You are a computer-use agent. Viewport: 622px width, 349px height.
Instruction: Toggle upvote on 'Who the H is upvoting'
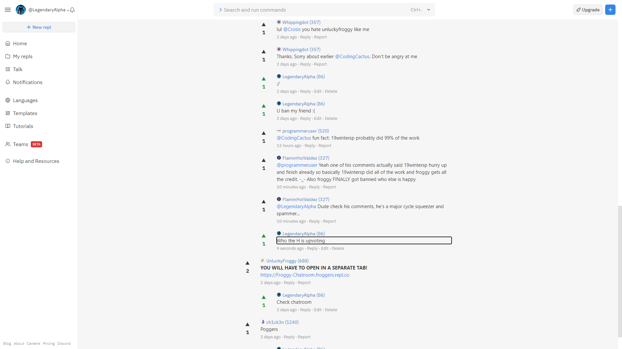tap(264, 236)
